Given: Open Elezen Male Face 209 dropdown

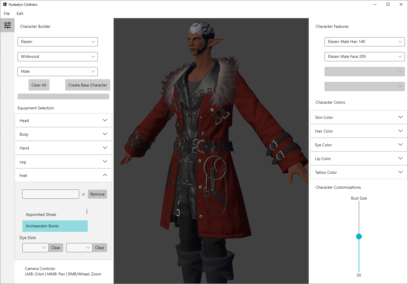Looking at the screenshot, I should [x=365, y=57].
